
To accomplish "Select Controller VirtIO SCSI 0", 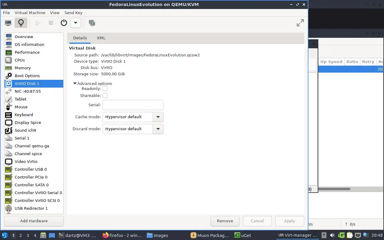I will [x=34, y=200].
